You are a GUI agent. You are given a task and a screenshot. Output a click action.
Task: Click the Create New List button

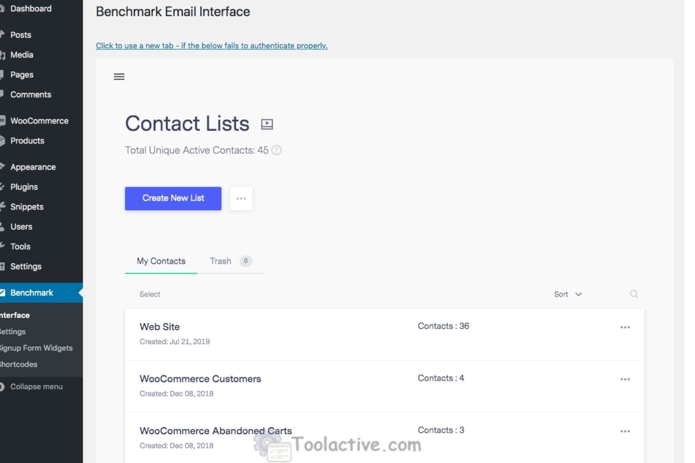tap(173, 198)
